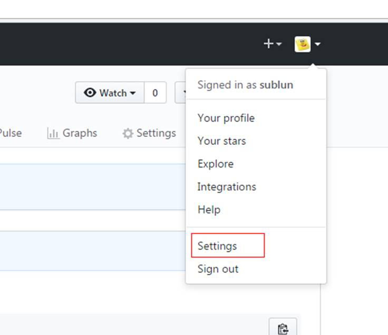Click the plus icon to create new
This screenshot has height=335, width=388.
point(268,44)
